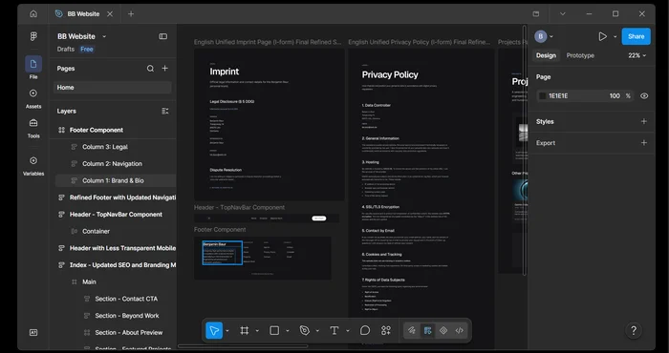Edit the page color opacity value 100
Screen dimensions: 669x353
[615, 95]
